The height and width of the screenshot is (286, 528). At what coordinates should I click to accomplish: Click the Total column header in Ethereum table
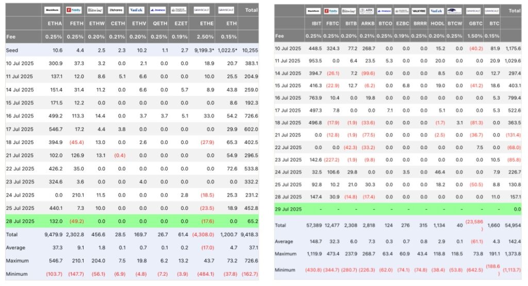tap(251, 10)
